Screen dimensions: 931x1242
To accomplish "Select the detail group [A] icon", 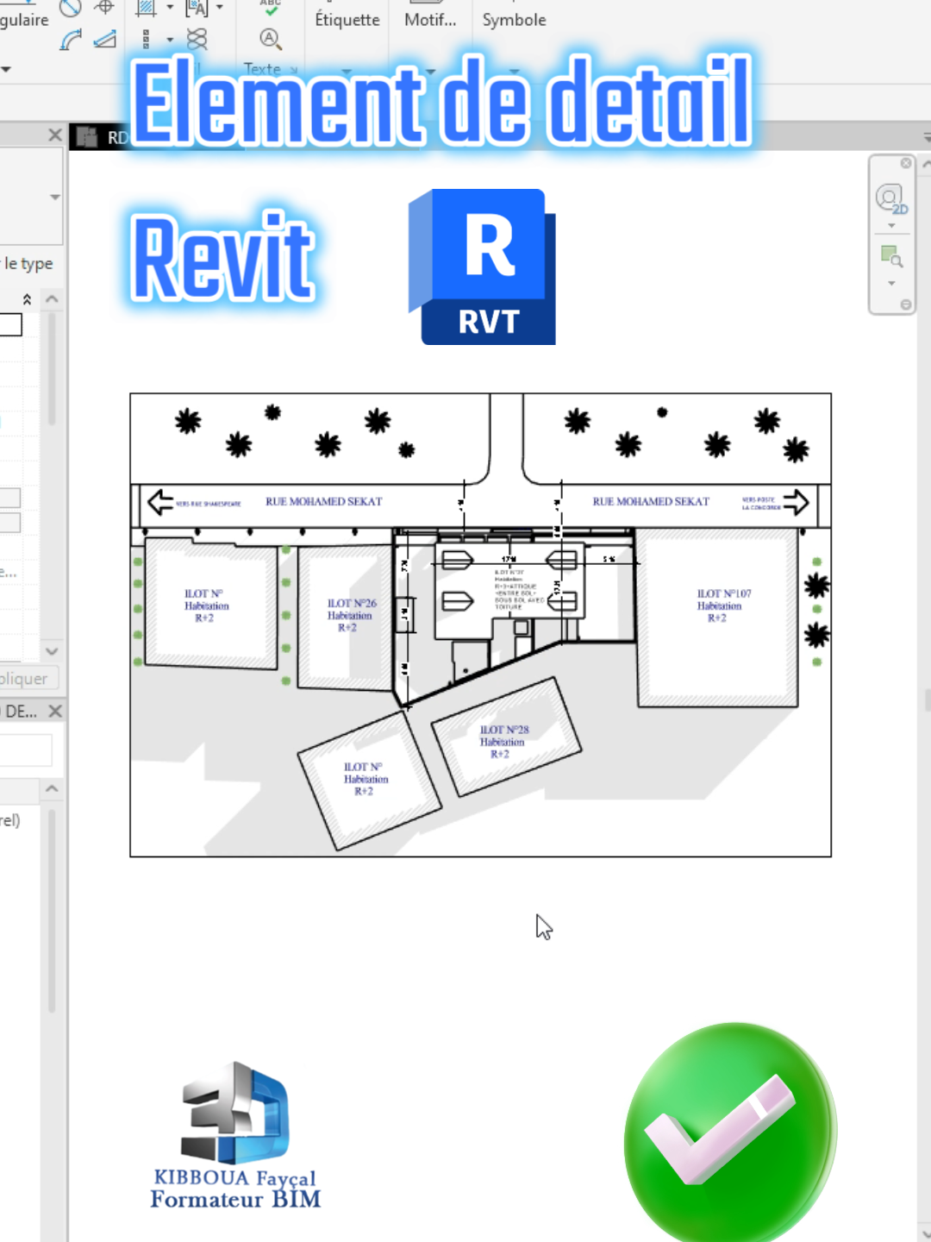I will click(197, 8).
